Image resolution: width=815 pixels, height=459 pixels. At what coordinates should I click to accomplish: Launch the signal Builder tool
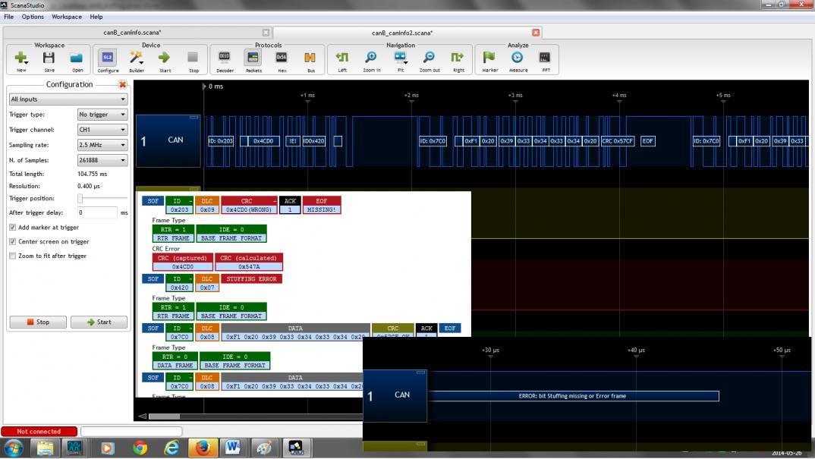point(136,61)
